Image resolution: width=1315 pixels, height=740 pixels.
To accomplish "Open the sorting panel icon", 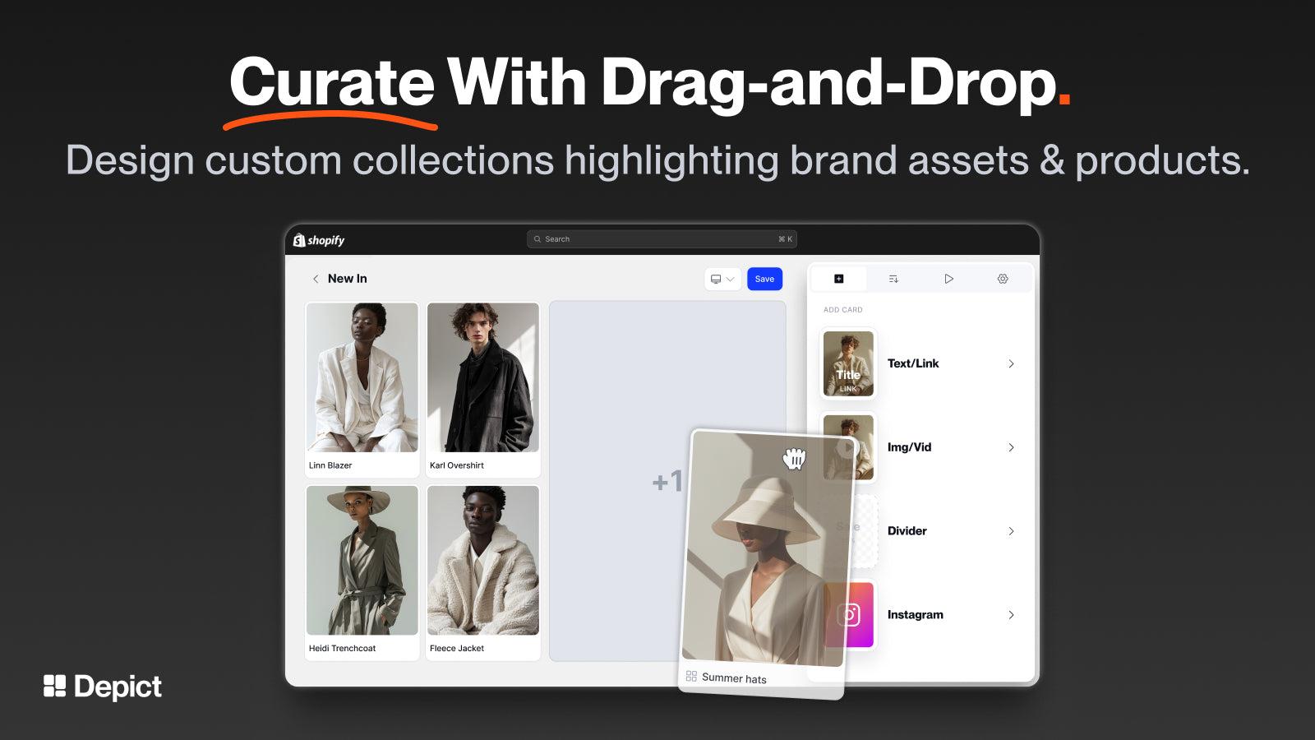I will coord(893,279).
